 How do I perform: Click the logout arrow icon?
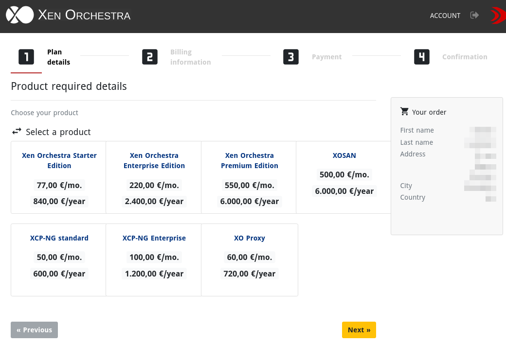(474, 15)
